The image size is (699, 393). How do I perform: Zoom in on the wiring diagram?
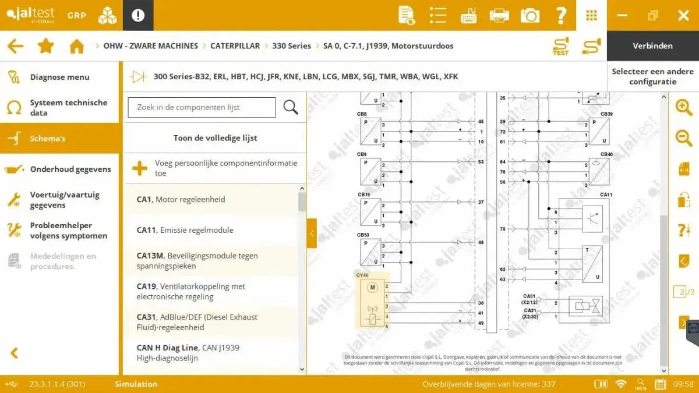pos(683,108)
